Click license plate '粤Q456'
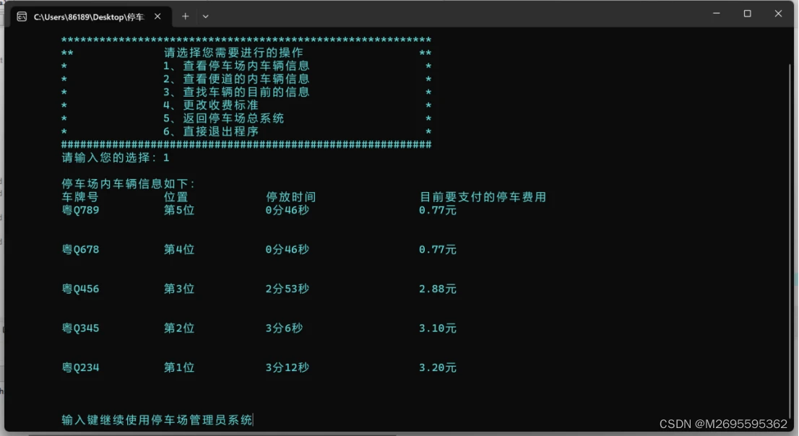Viewport: 799px width, 436px height. 80,289
